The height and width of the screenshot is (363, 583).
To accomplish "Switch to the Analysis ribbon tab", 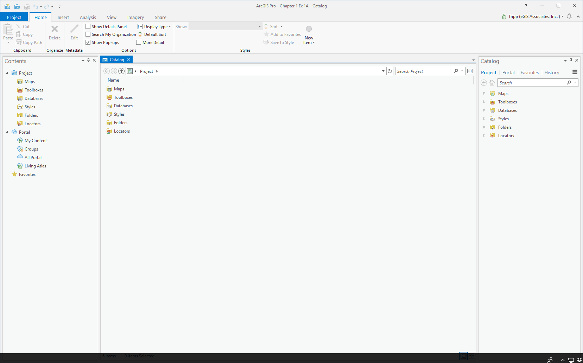I will click(88, 17).
